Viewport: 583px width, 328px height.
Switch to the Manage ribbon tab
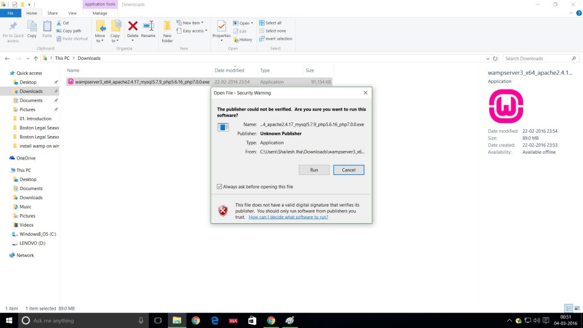click(100, 13)
